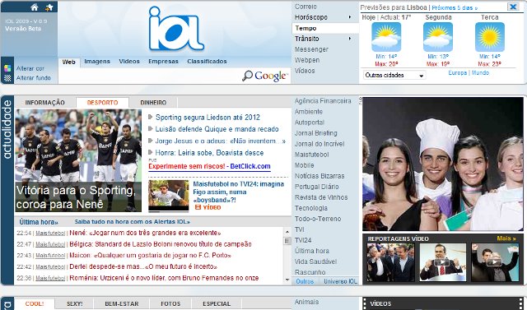Open Agência Financeira in the channel list
Screen dimensions: 527x310
click(323, 101)
